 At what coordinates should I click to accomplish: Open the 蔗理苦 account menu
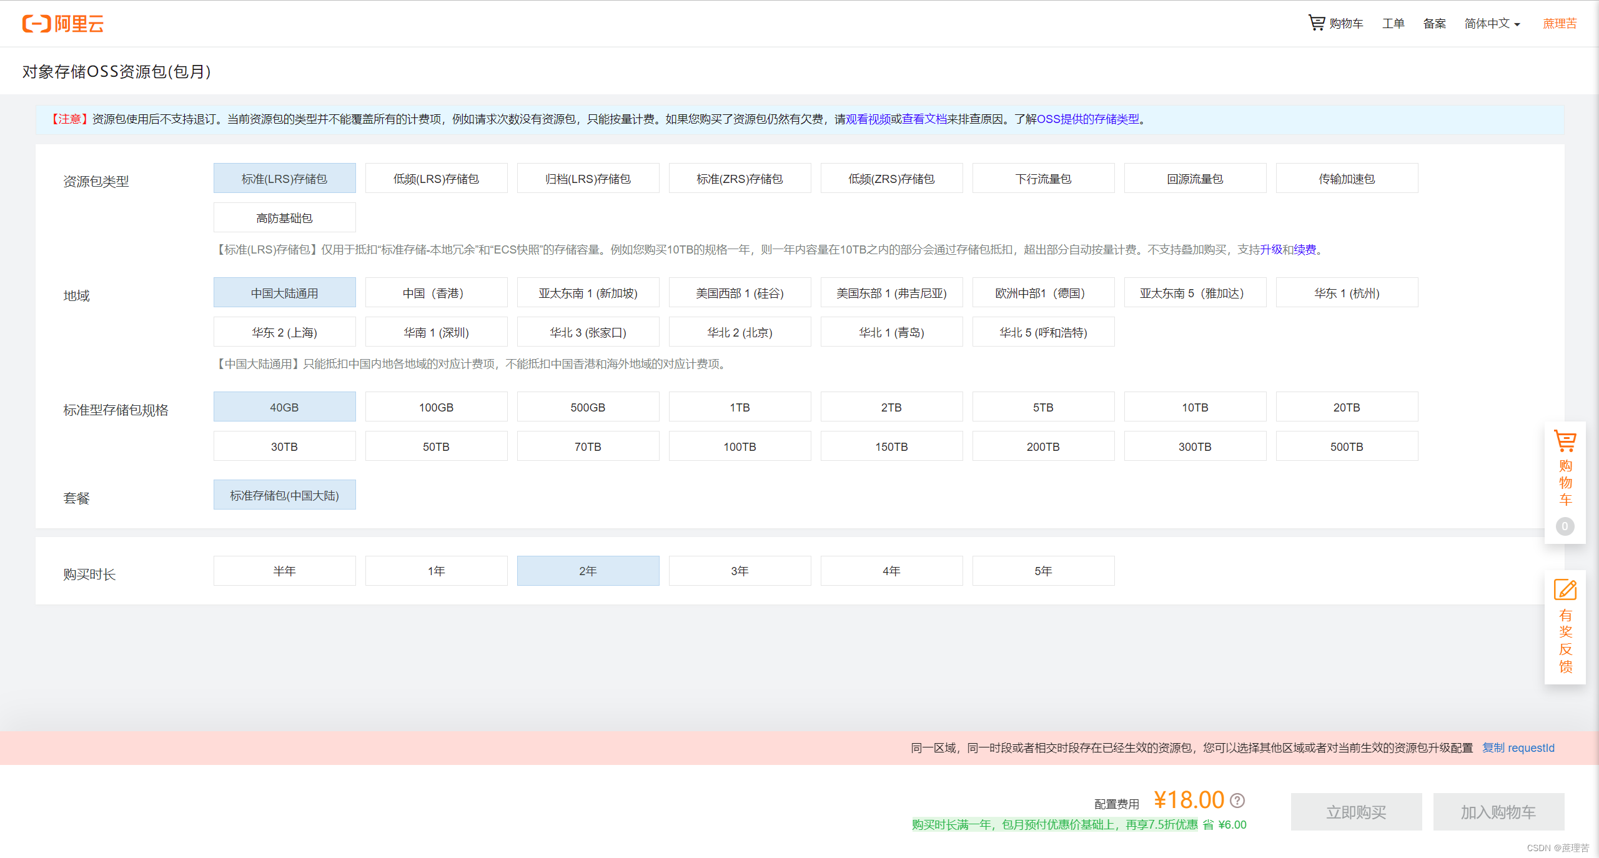click(1560, 24)
